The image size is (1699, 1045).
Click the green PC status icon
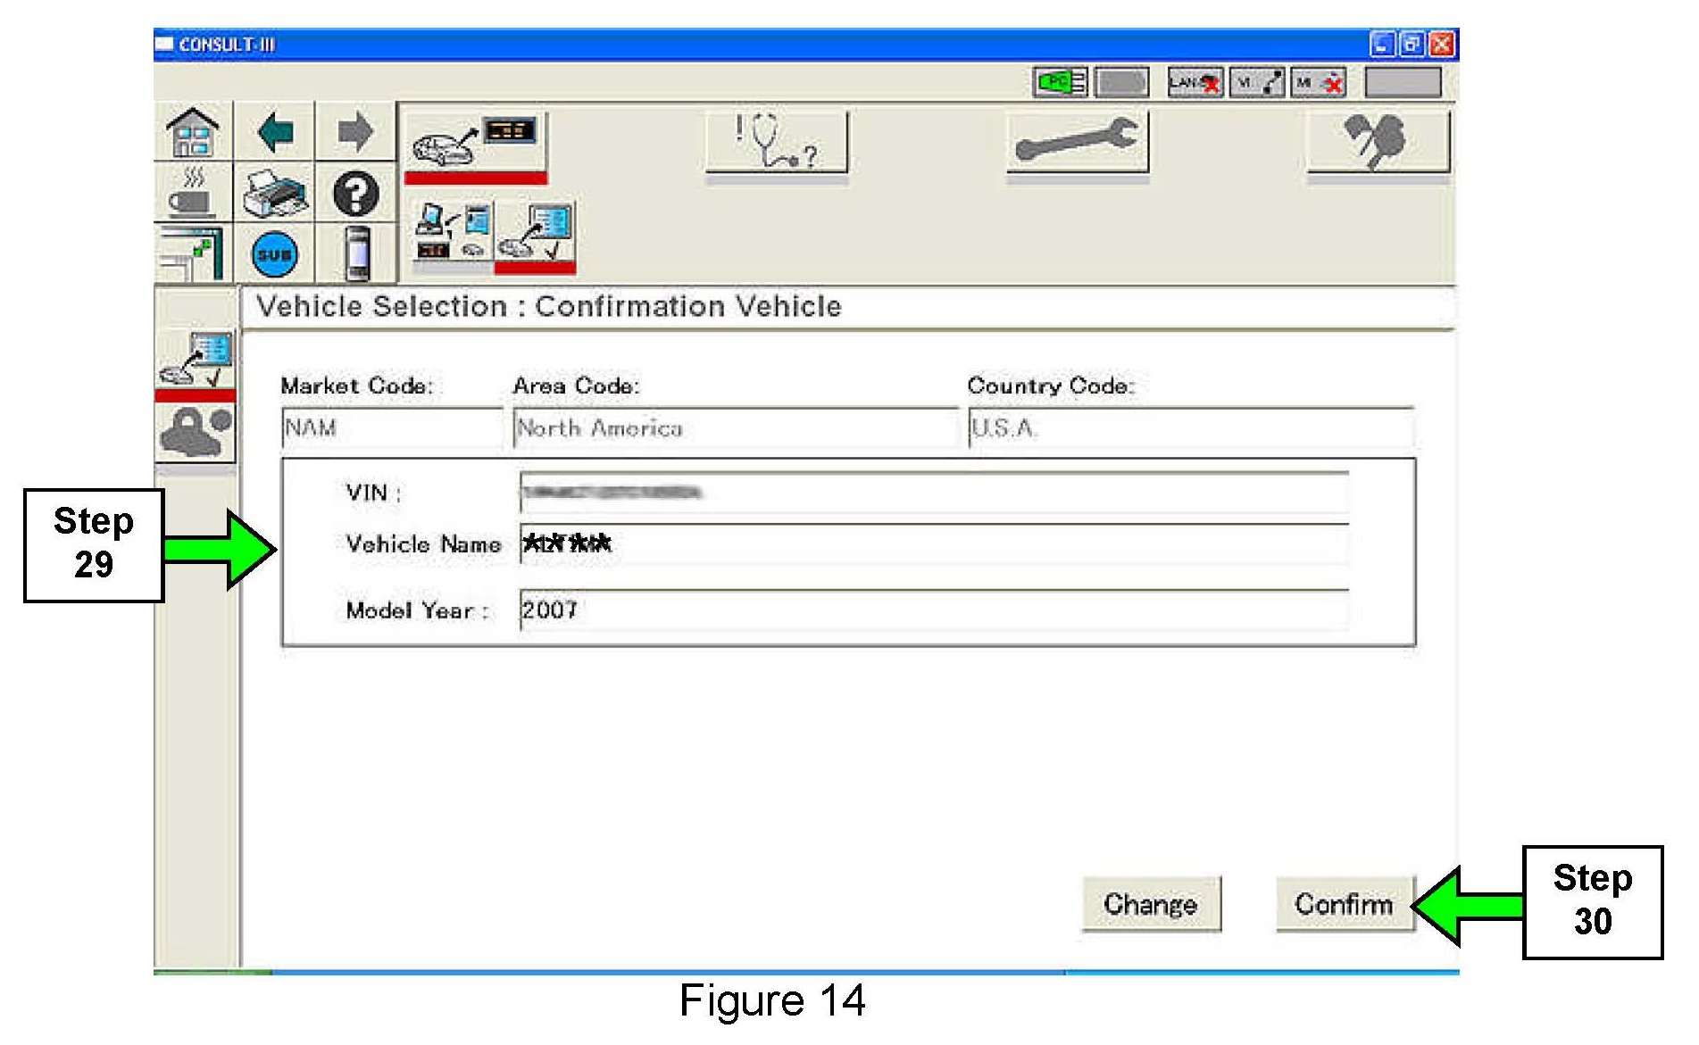click(x=1060, y=83)
